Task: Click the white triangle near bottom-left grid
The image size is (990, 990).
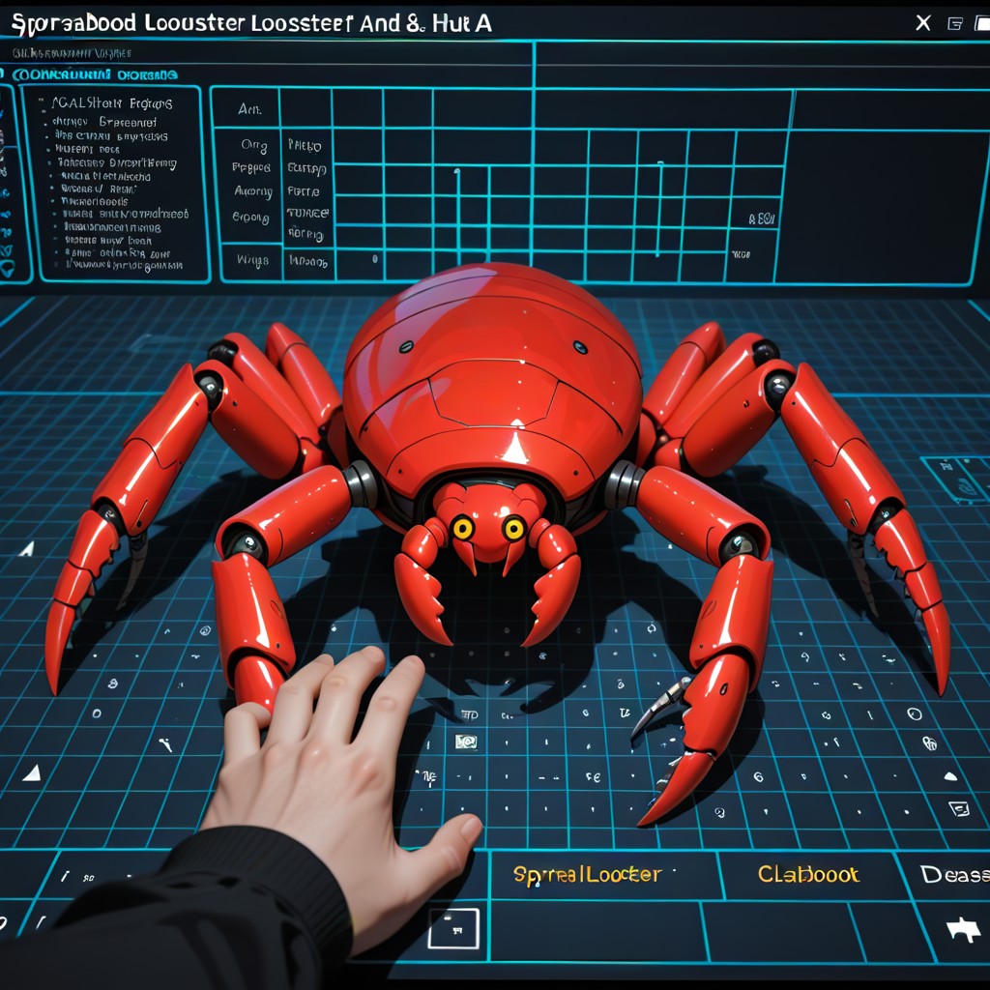Action: click(31, 772)
